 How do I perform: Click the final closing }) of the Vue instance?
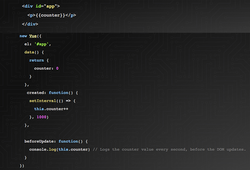click(x=22, y=166)
